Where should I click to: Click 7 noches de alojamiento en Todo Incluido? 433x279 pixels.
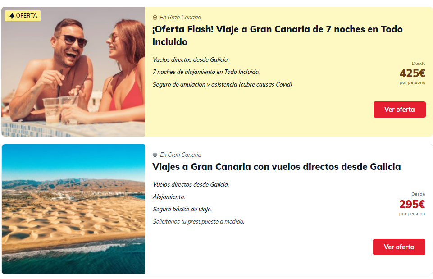point(206,72)
